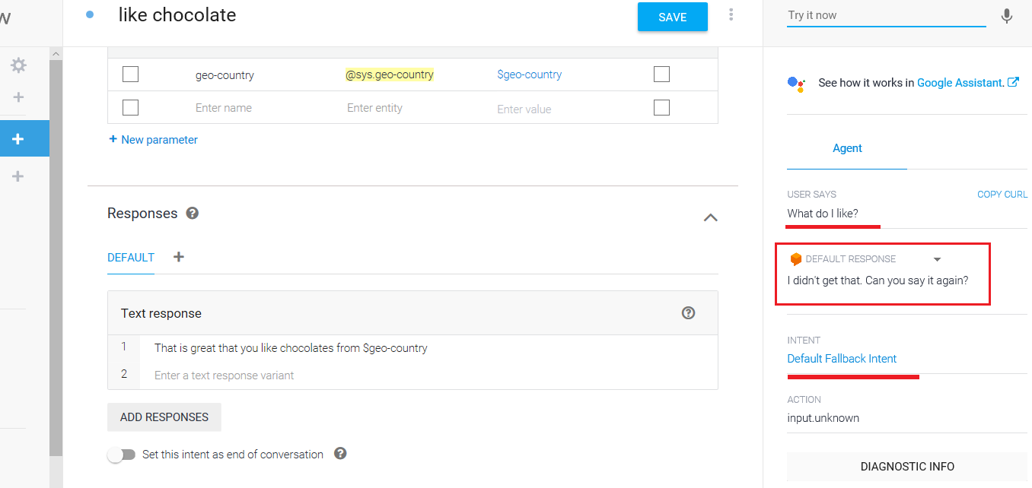The height and width of the screenshot is (488, 1032).
Task: Click the settings gear icon in sidebar
Action: click(x=18, y=66)
